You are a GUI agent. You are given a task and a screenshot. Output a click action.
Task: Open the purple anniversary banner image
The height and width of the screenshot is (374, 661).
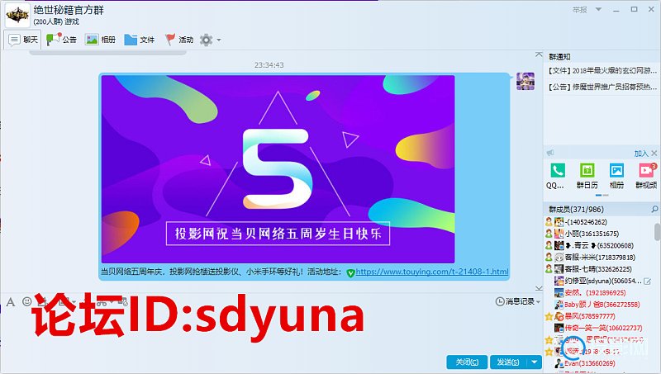coord(278,169)
